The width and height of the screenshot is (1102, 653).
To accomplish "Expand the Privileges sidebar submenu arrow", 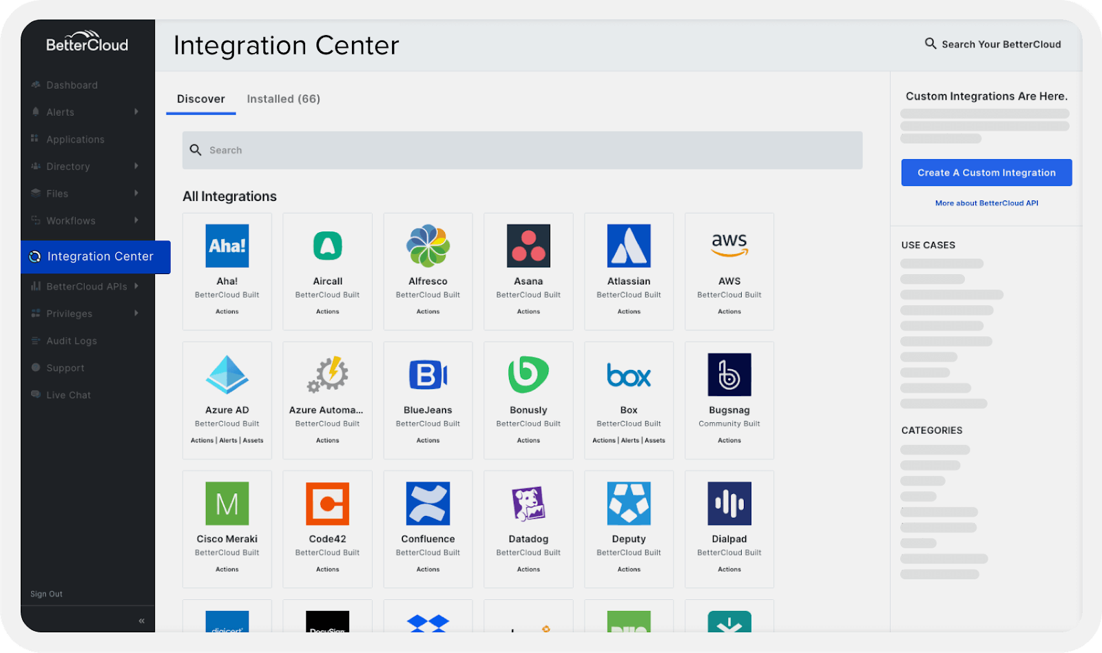I will coord(136,313).
